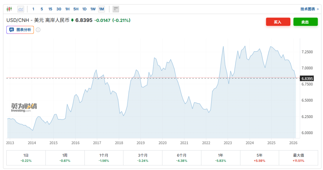323x170 pixels.
Task: Choose the 3个月 performance range
Action: [x=143, y=158]
